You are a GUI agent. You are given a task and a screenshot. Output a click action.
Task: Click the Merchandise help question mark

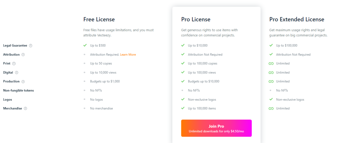click(25, 108)
